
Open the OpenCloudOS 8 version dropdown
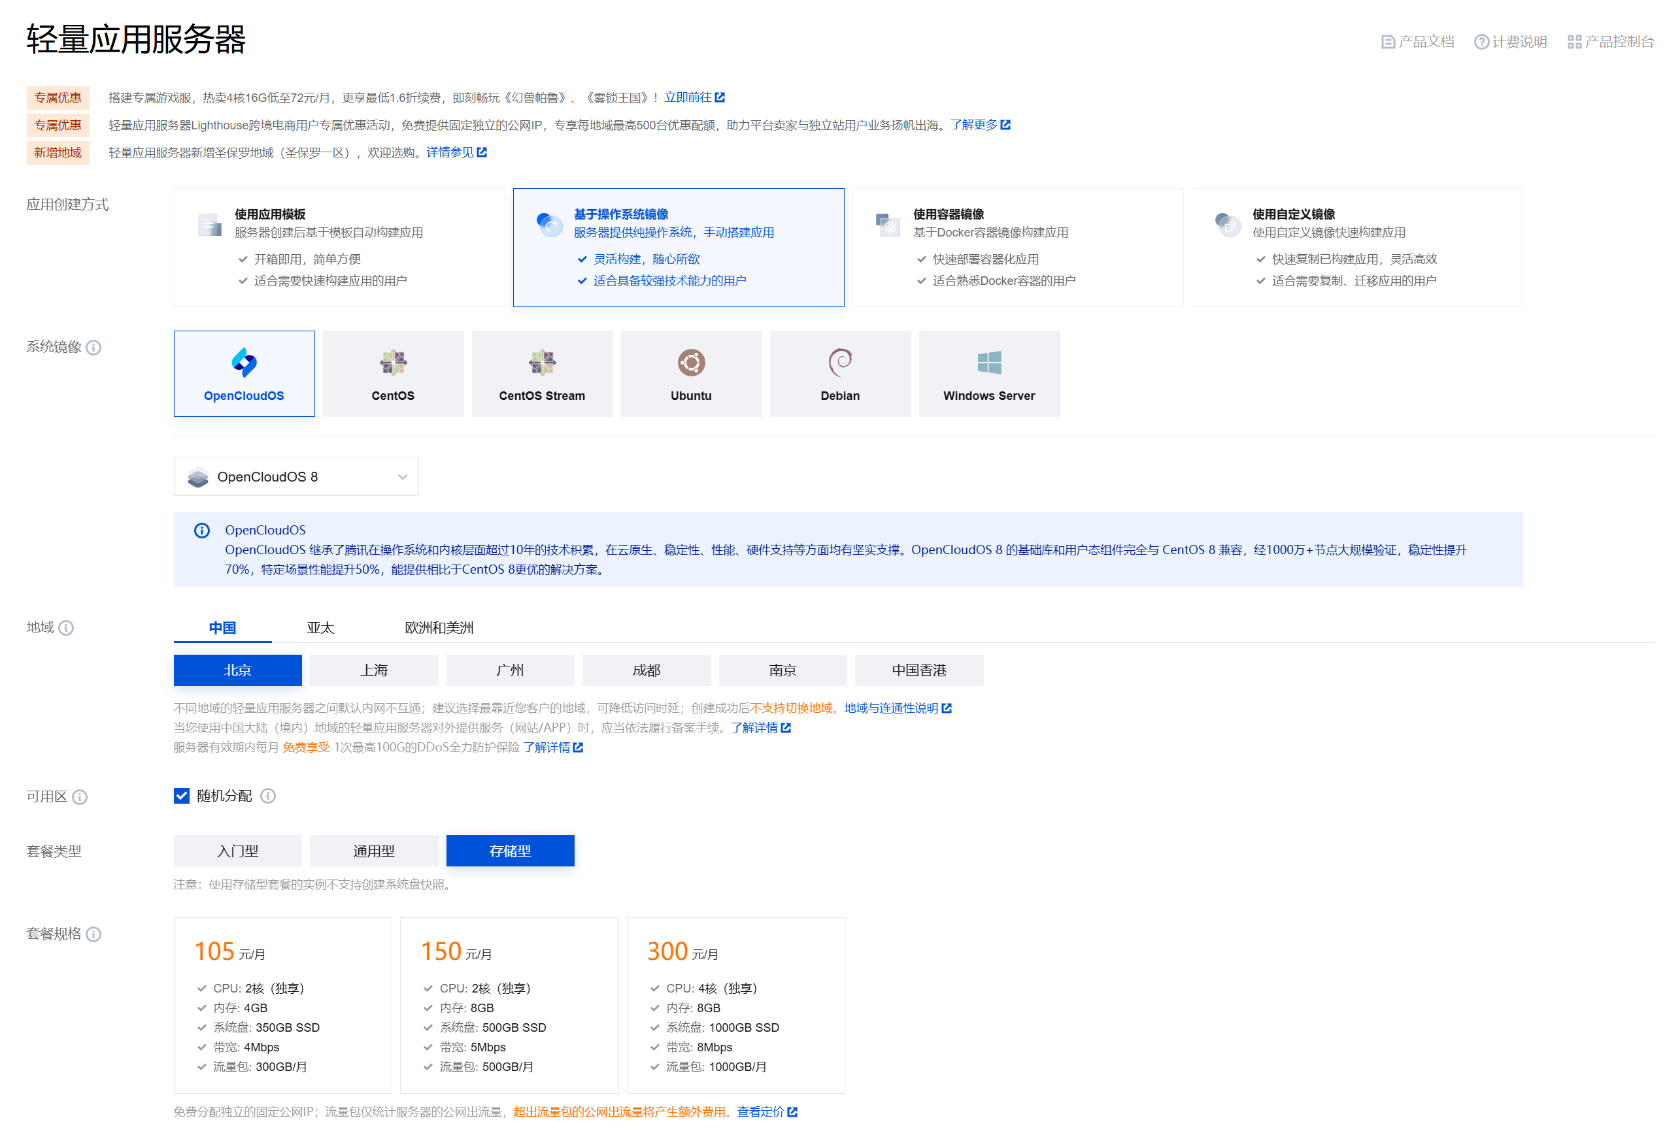(x=295, y=478)
